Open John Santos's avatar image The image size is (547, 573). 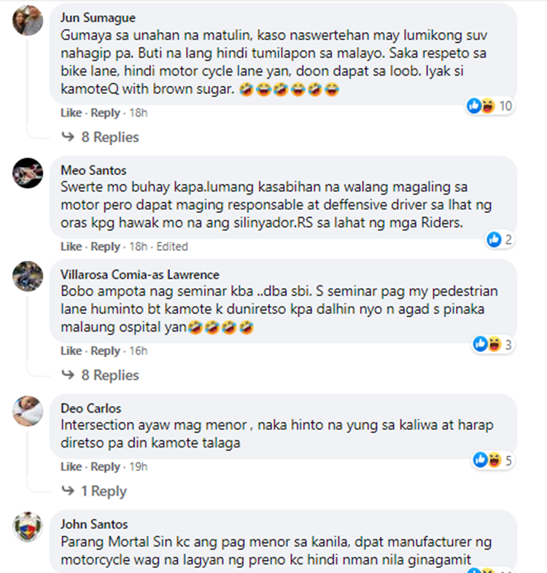28,526
